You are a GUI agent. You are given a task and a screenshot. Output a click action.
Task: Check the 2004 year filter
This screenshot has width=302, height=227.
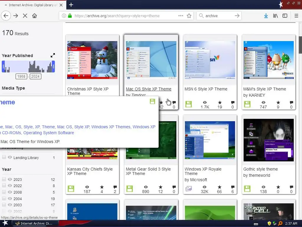(x=4, y=198)
